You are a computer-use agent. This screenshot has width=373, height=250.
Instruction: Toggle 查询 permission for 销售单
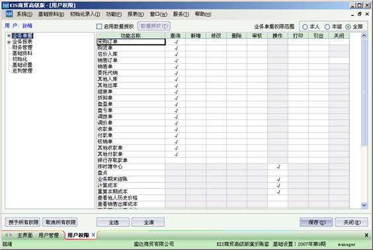tap(175, 67)
